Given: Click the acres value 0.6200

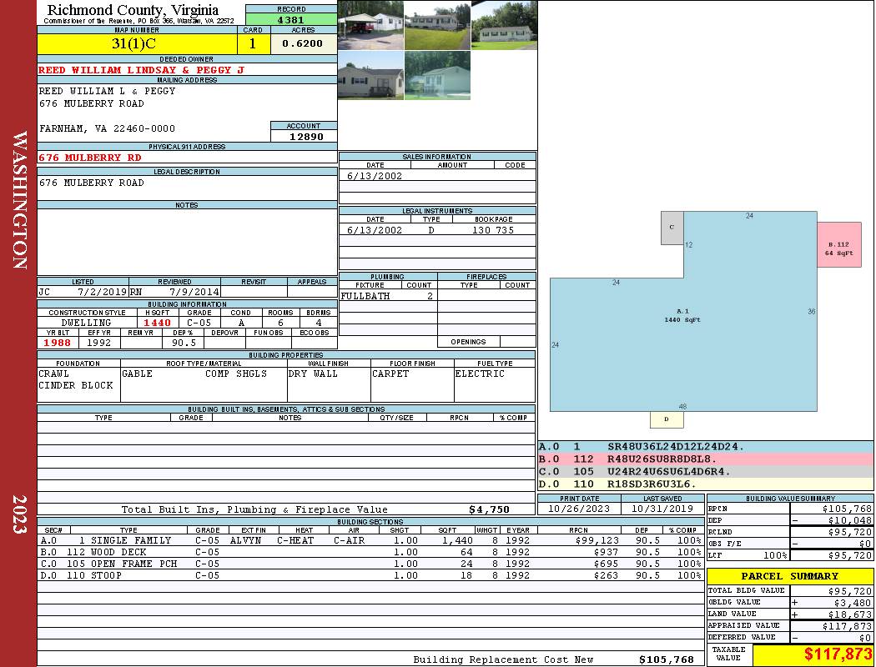Looking at the screenshot, I should (x=303, y=44).
